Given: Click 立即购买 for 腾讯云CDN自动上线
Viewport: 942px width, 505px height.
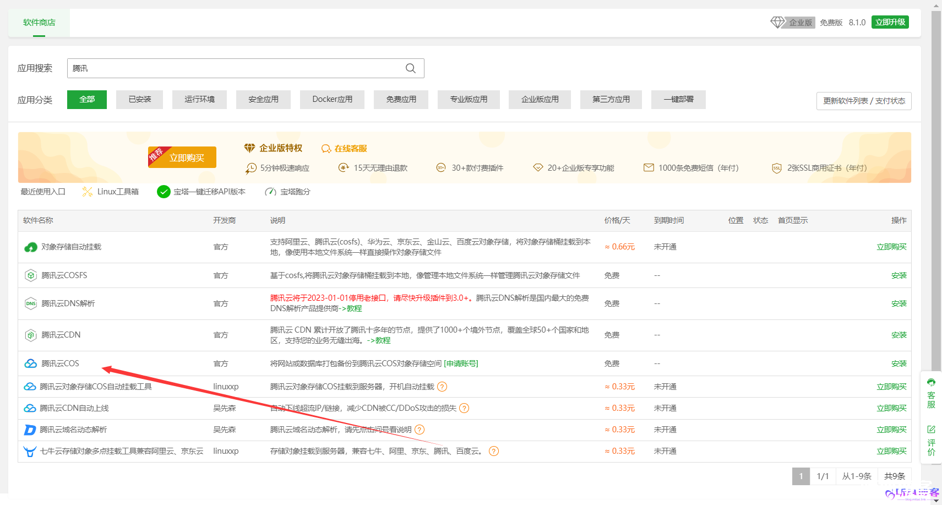Looking at the screenshot, I should point(891,408).
